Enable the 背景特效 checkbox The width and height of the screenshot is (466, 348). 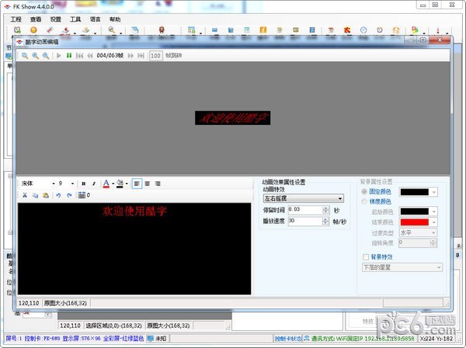[366, 257]
